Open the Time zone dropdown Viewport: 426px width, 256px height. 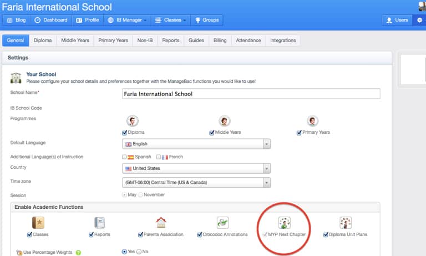tap(196, 183)
